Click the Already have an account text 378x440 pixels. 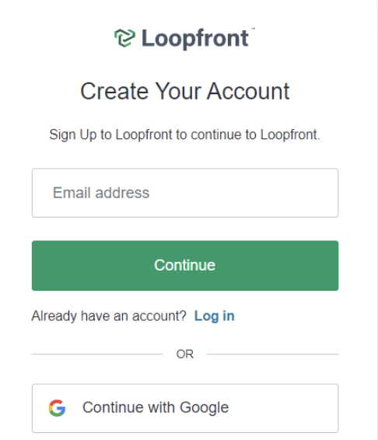point(109,316)
